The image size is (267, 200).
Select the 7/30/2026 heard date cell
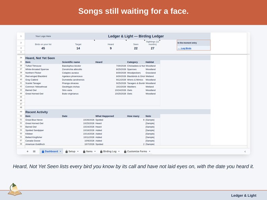(111, 66)
